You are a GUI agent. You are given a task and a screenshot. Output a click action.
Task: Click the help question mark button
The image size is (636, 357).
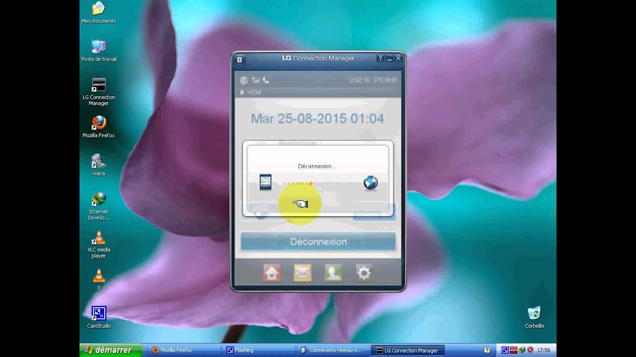point(381,58)
